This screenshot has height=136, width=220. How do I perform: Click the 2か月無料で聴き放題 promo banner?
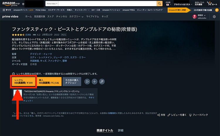203,10
